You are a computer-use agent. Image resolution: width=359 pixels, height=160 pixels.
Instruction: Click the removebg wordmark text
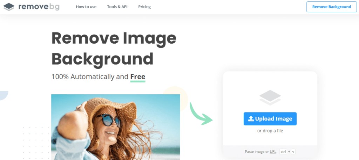click(39, 7)
